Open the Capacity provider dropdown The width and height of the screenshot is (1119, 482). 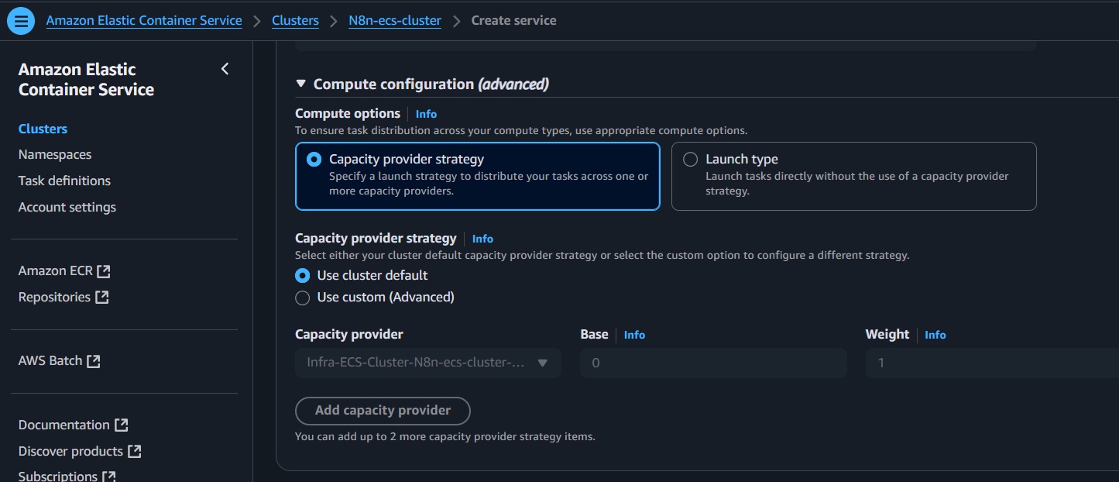point(428,363)
